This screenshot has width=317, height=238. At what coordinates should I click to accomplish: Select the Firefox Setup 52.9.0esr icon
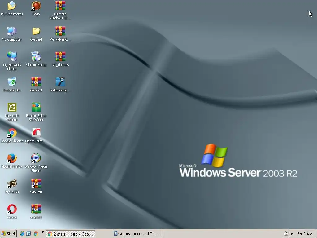36,107
